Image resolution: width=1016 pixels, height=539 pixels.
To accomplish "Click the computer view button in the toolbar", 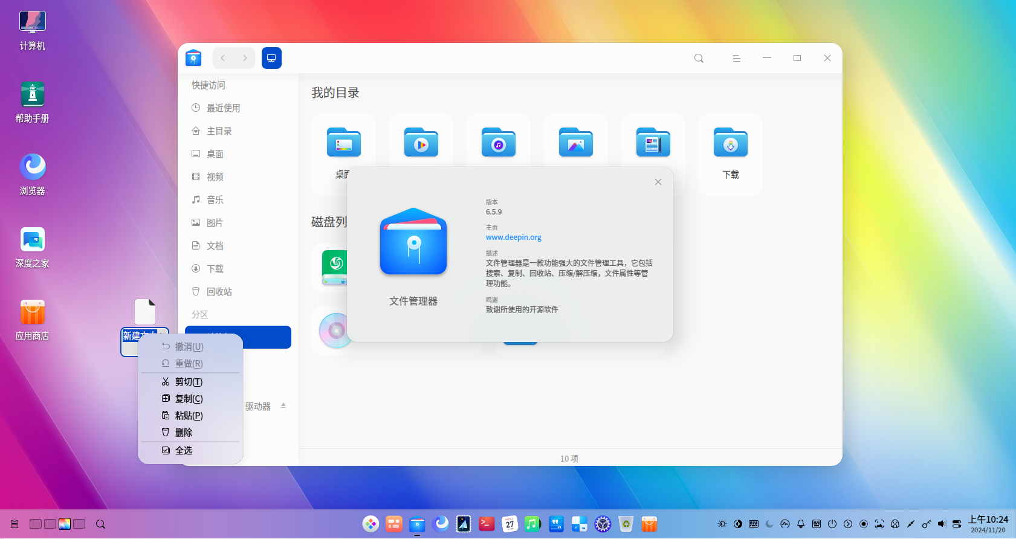I will [x=271, y=58].
